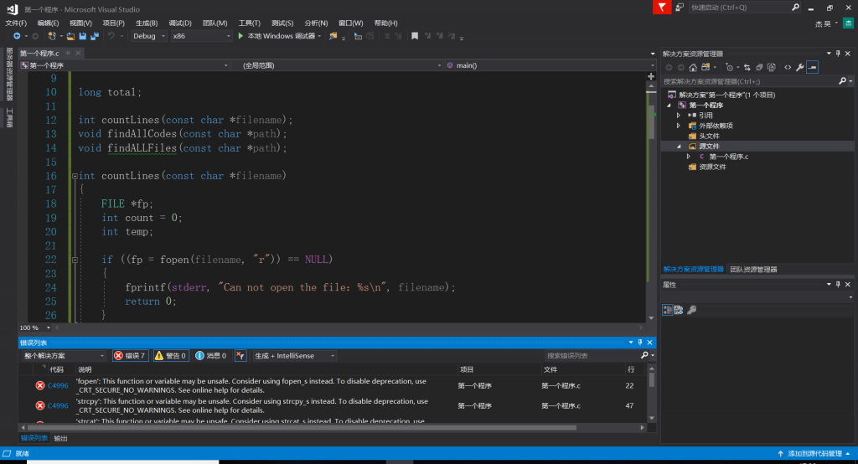This screenshot has width=858, height=464.
Task: Open the x86 platform dropdown
Action: coord(201,36)
